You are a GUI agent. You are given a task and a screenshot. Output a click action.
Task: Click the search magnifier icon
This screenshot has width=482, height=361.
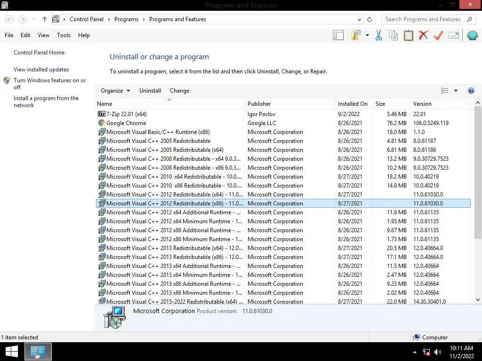[x=469, y=19]
